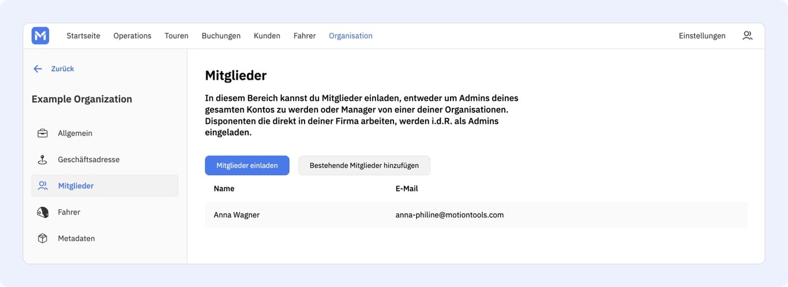Click the Mitglieder page heading

(x=236, y=75)
